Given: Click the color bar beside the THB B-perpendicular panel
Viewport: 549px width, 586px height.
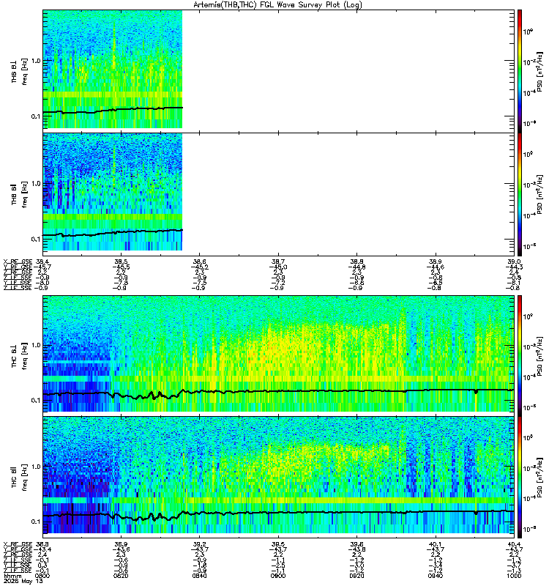Looking at the screenshot, I should [x=520, y=71].
